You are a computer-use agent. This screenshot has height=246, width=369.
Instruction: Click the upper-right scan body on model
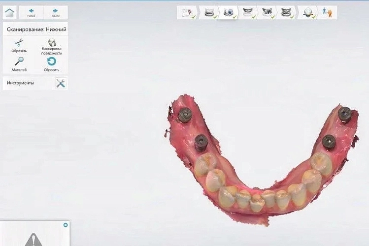click(x=344, y=114)
